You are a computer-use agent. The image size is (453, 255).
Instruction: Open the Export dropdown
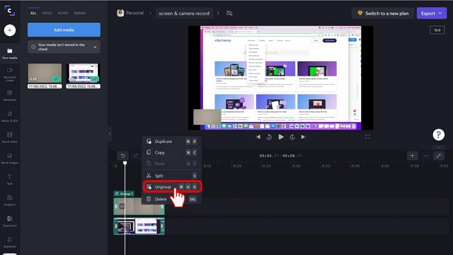click(431, 13)
